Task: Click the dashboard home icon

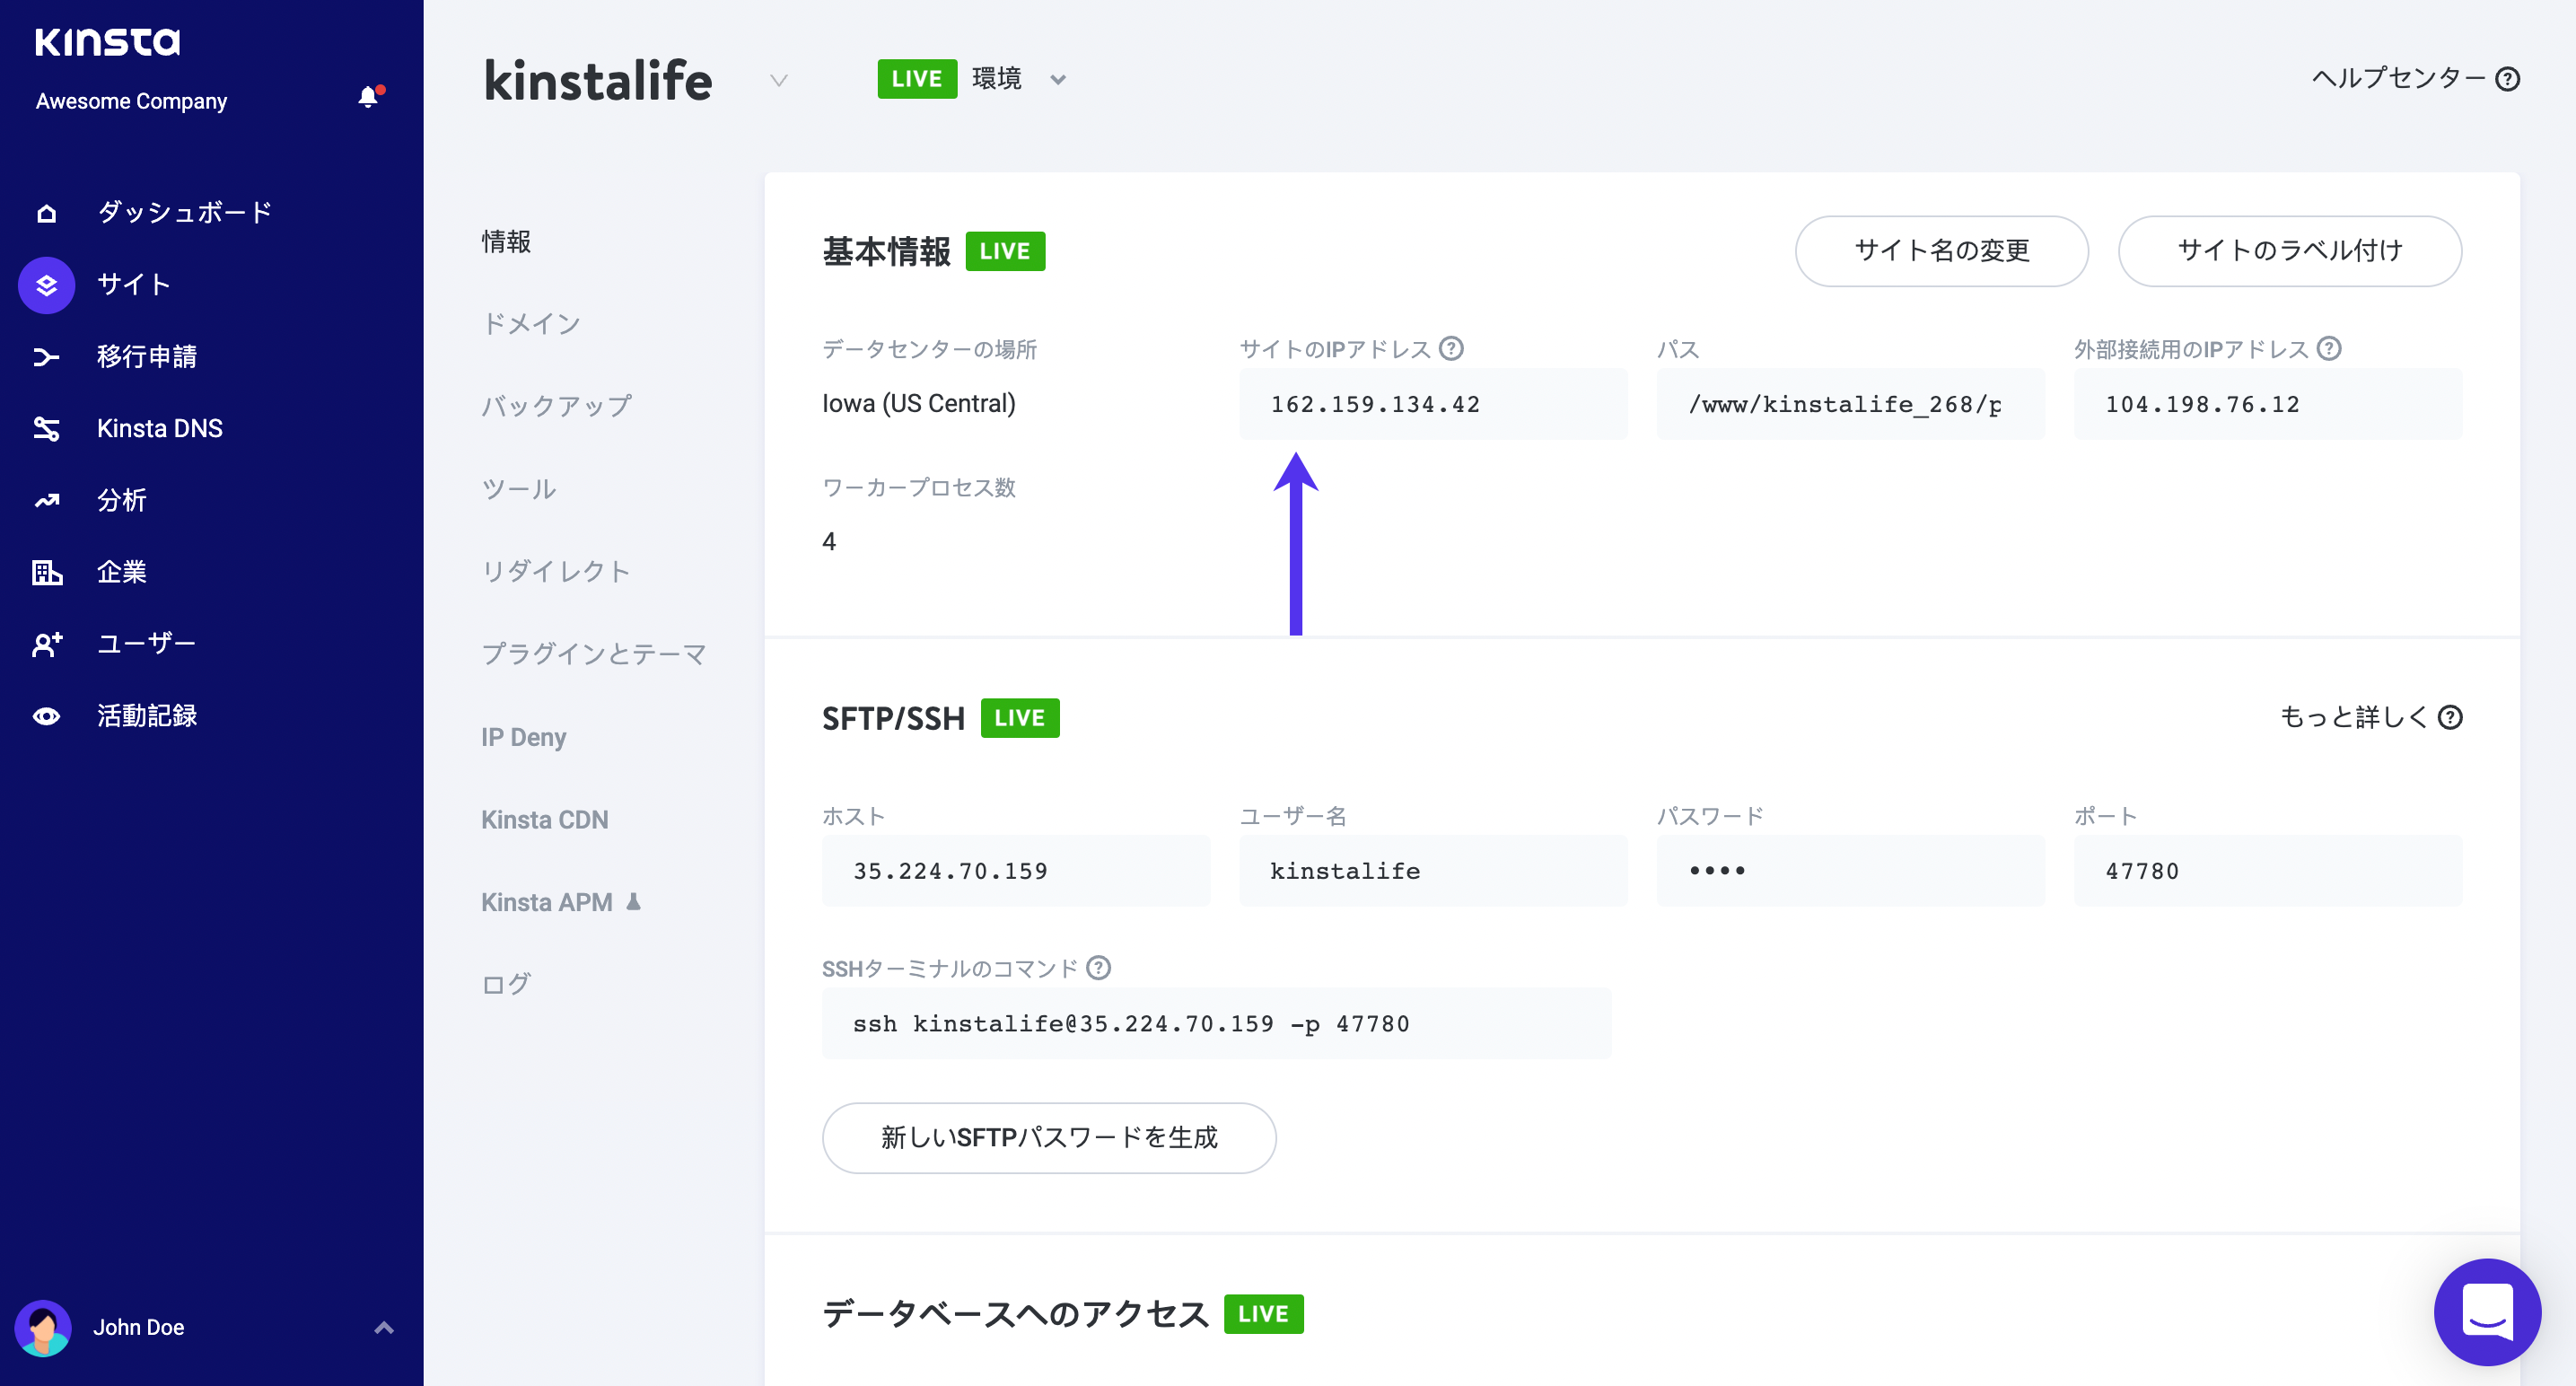Action: pos(46,213)
